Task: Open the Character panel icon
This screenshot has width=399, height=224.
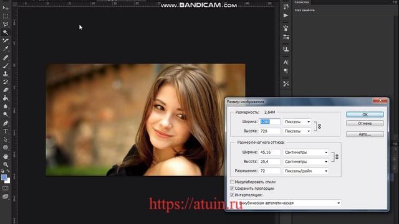Action: [x=286, y=62]
